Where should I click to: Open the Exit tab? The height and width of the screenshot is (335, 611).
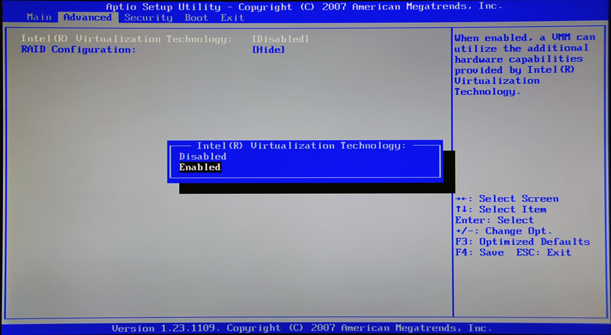click(232, 17)
